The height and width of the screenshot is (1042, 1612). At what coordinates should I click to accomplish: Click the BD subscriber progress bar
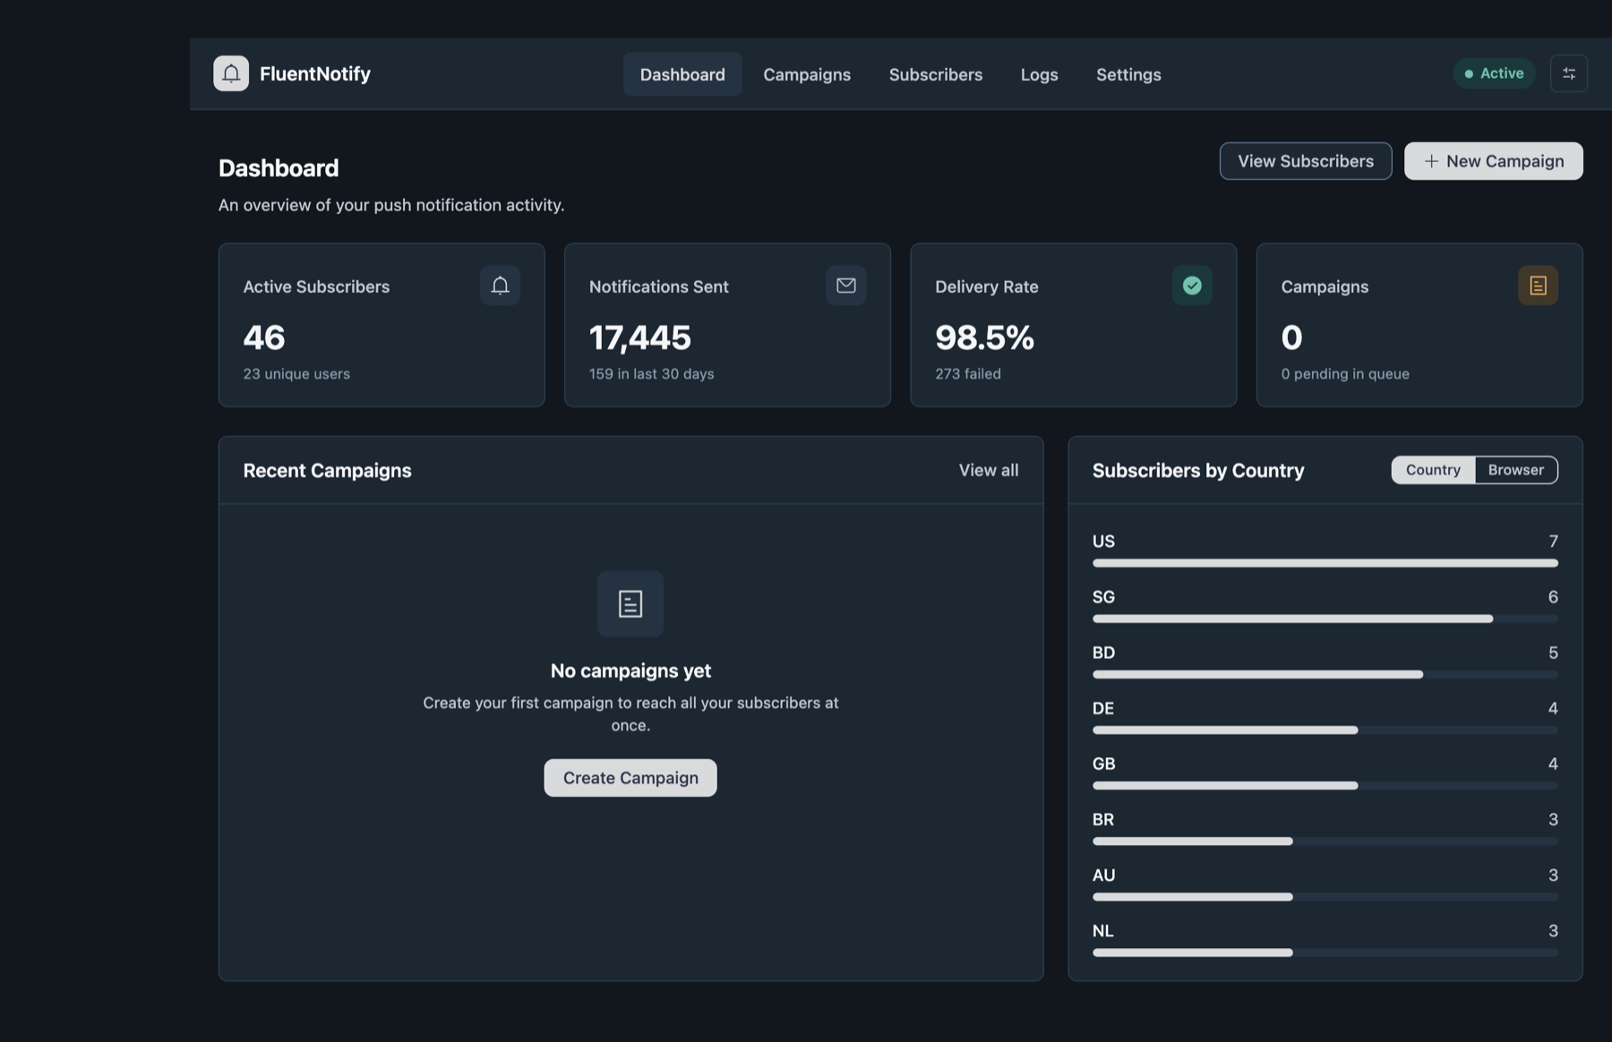1325,674
